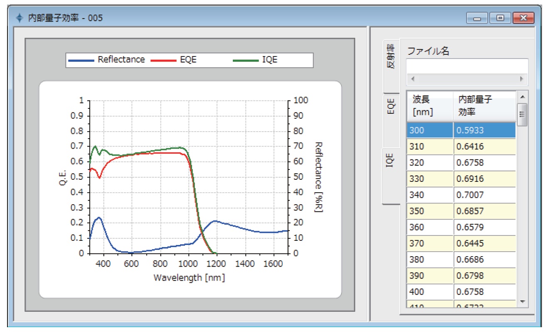Select the wavelength cell 360
The height and width of the screenshot is (333, 548).
click(x=430, y=227)
